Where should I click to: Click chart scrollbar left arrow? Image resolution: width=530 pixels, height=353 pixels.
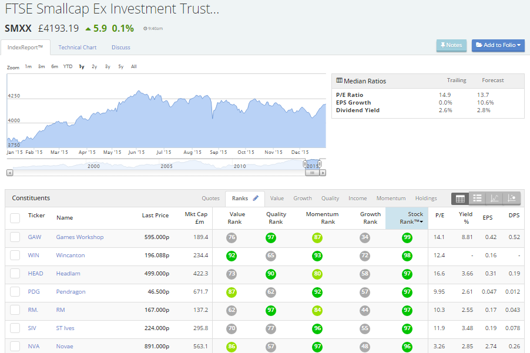point(10,173)
